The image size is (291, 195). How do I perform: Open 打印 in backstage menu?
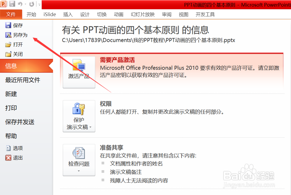click(11, 108)
